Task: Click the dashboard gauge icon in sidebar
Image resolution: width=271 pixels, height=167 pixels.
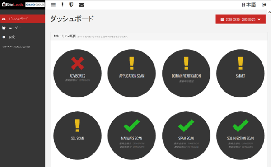Action: tap(4, 19)
